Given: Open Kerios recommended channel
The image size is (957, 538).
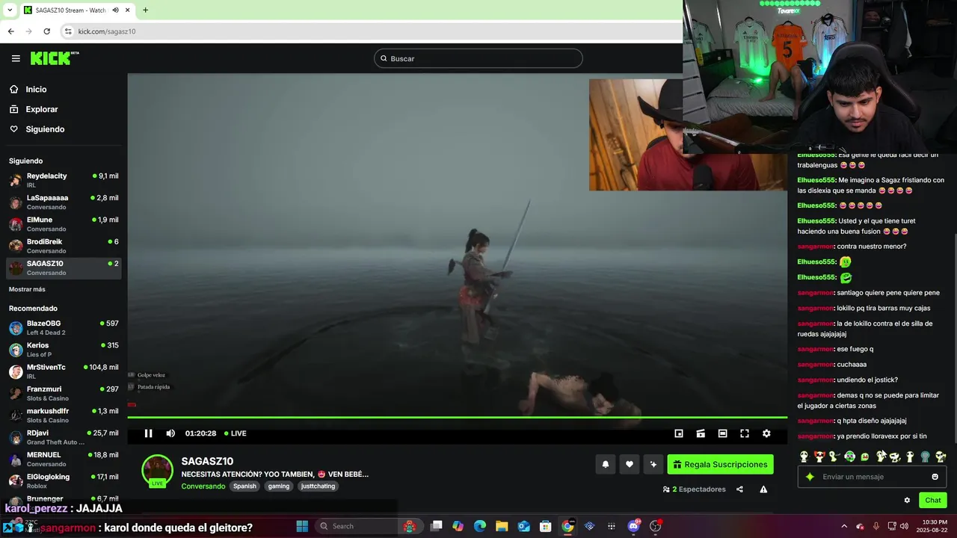Looking at the screenshot, I should [x=64, y=350].
